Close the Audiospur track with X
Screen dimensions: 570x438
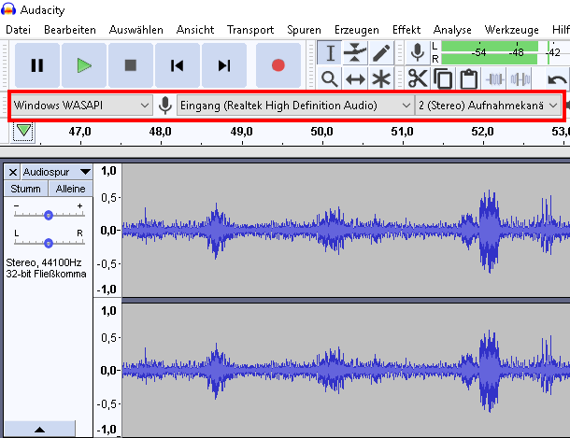13,172
